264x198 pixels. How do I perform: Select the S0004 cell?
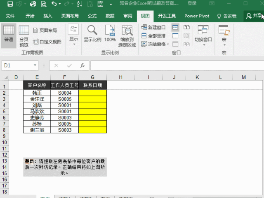65,93
